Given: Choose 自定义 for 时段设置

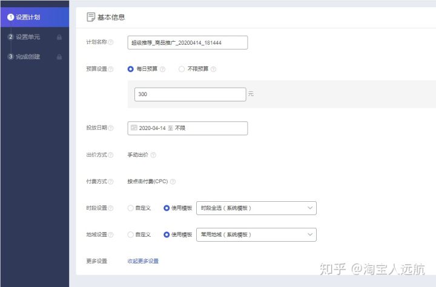Looking at the screenshot, I should [x=130, y=208].
